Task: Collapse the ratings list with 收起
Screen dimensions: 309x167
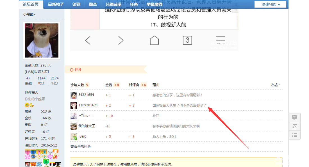Action: 275,85
